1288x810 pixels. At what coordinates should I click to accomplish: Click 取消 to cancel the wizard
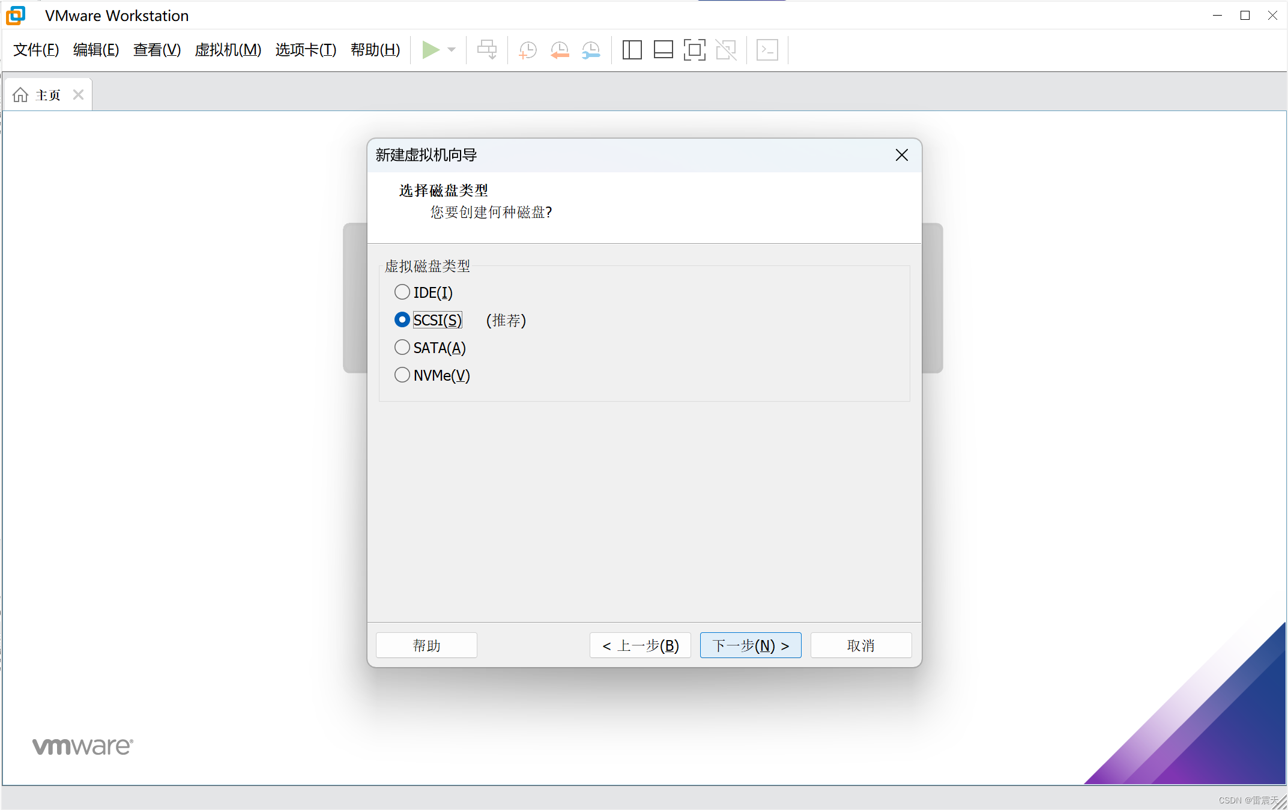(861, 645)
